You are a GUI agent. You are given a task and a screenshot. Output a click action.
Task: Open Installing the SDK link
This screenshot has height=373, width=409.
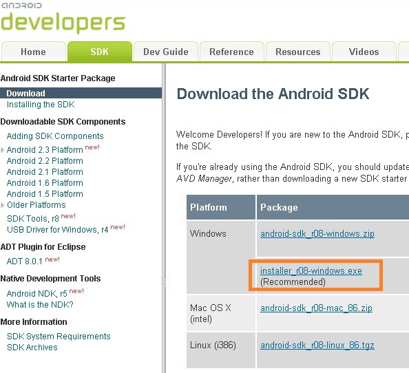pos(41,105)
